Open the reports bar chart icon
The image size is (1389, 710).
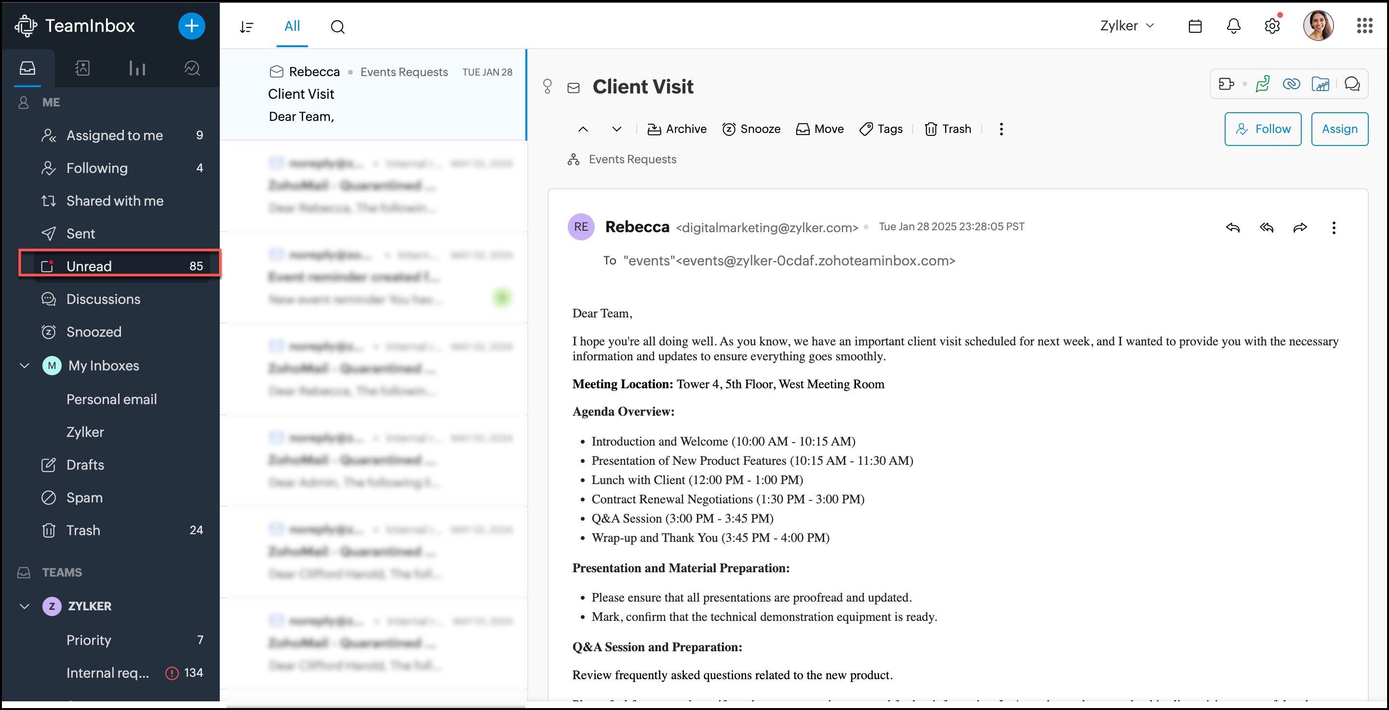pyautogui.click(x=137, y=68)
